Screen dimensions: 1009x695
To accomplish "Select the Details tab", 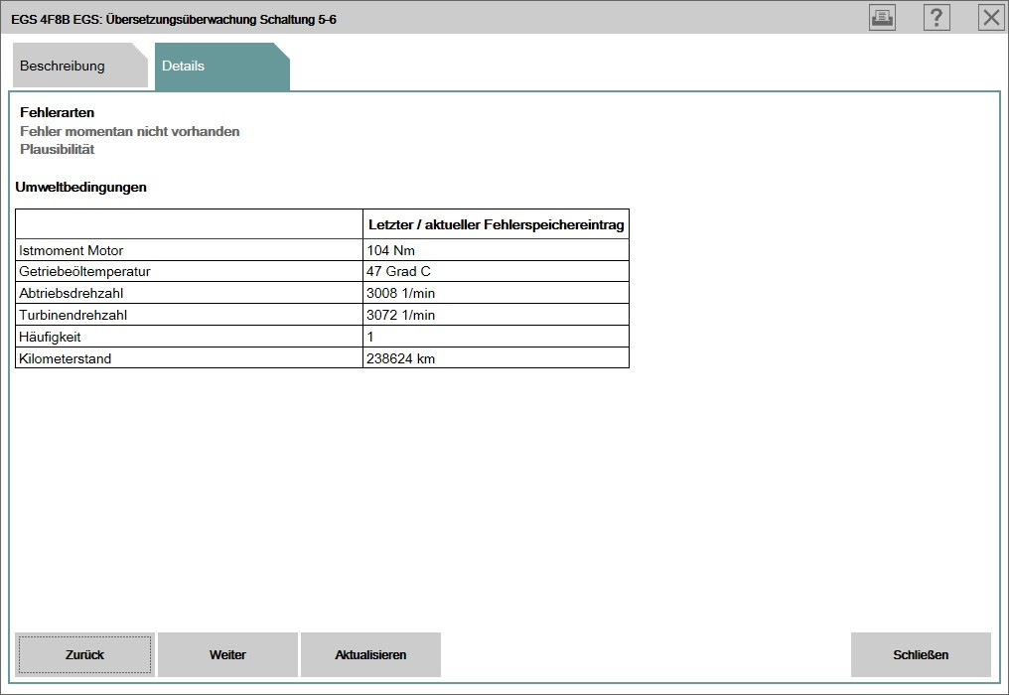I will pyautogui.click(x=184, y=67).
